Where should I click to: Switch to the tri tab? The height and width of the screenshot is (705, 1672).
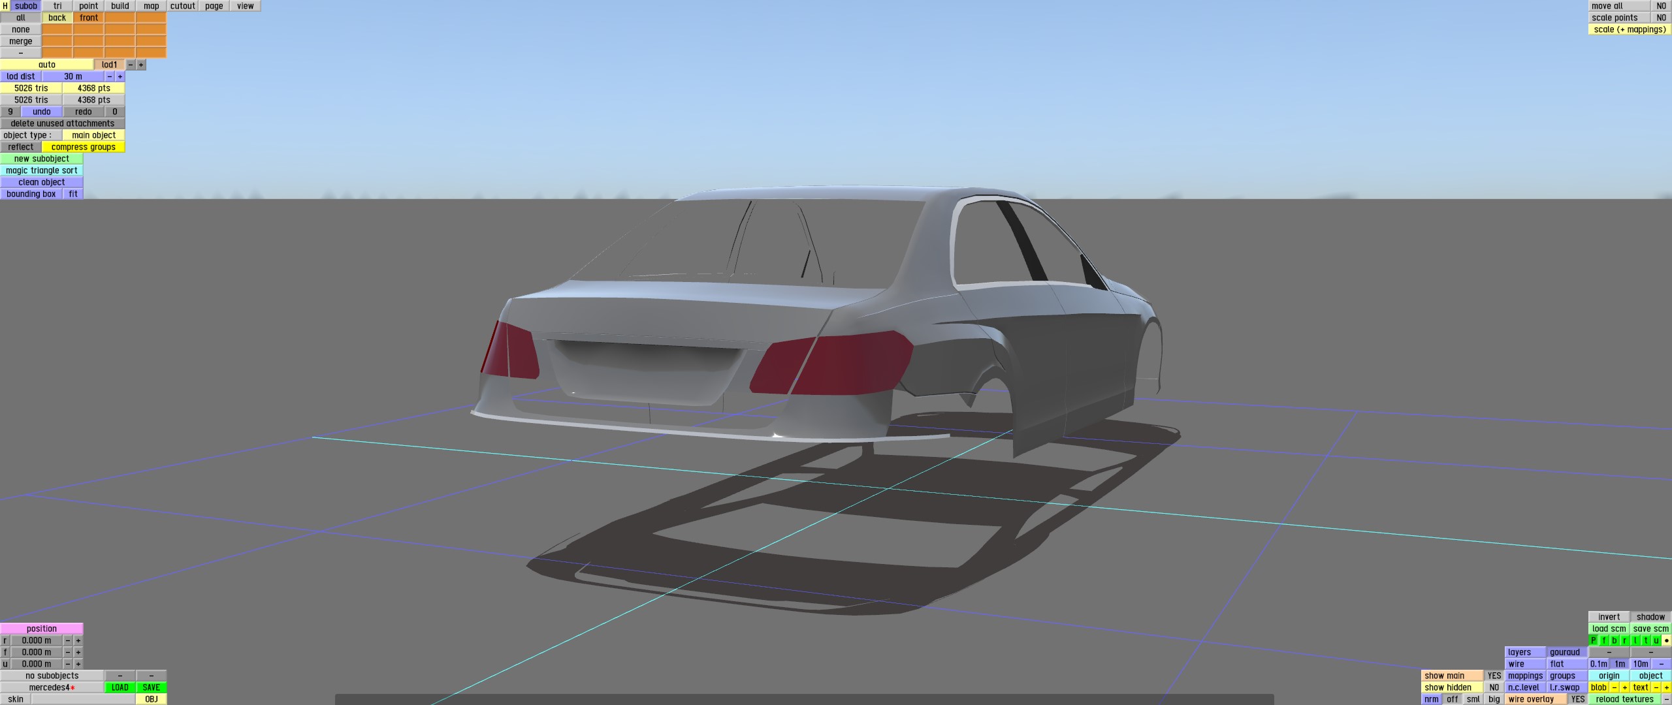click(57, 6)
